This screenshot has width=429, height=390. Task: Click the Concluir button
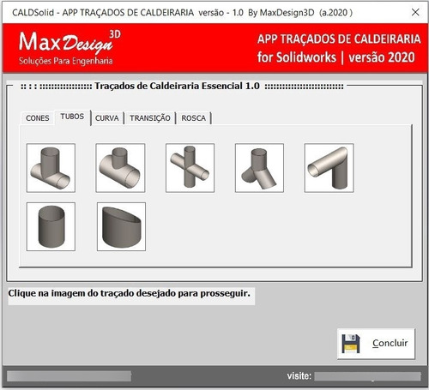(x=376, y=344)
